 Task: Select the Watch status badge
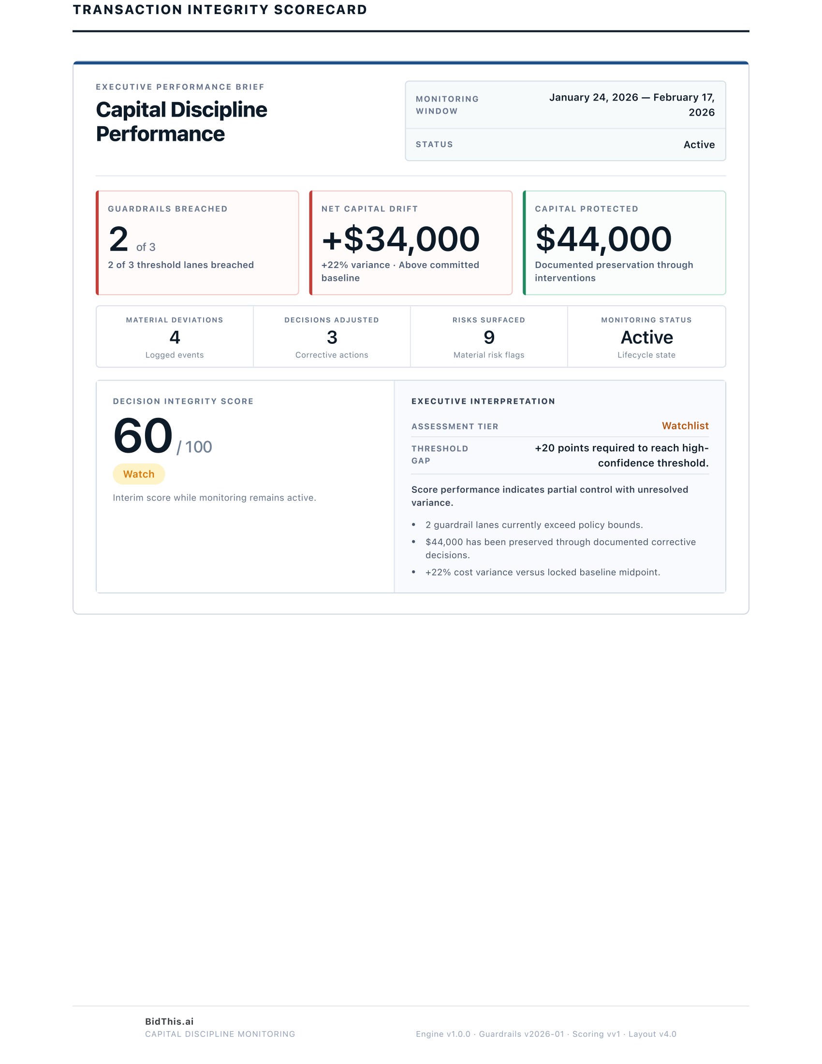[x=139, y=473]
